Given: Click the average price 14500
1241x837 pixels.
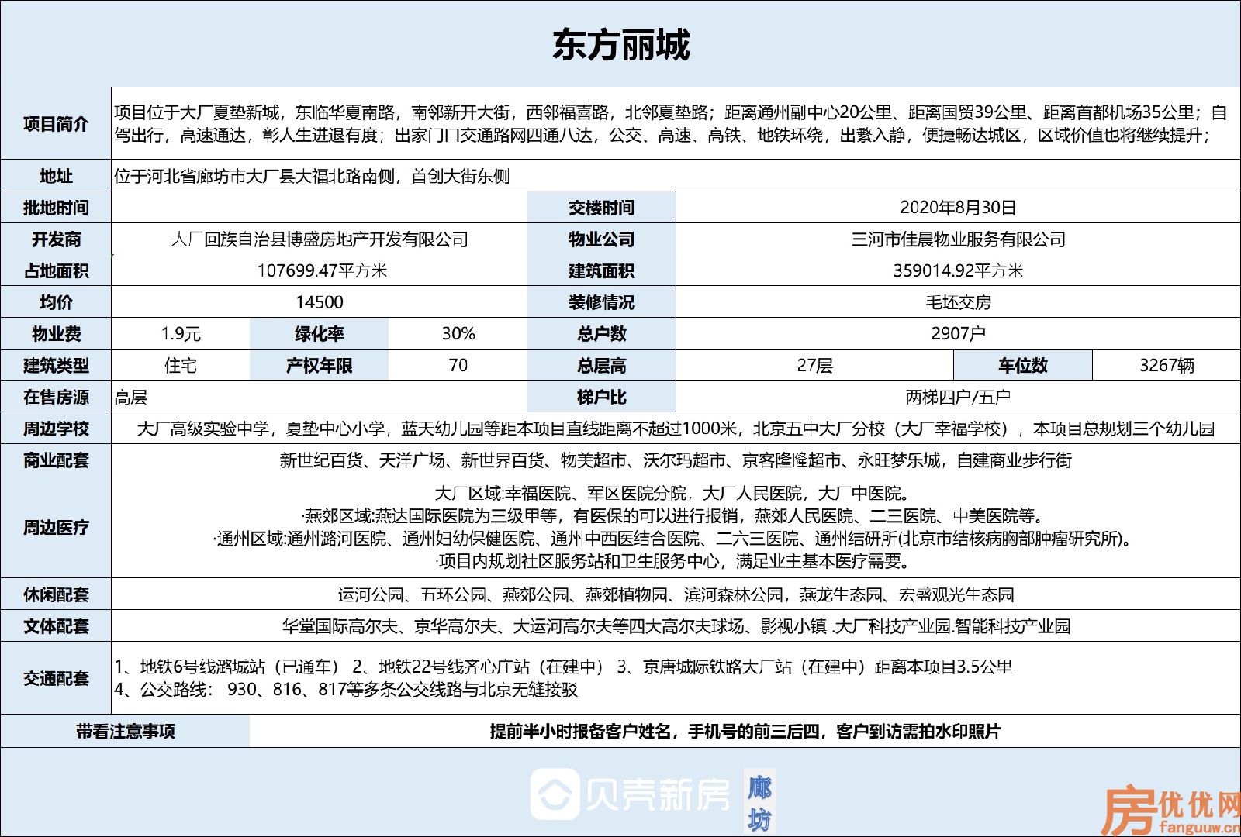Looking at the screenshot, I should pos(320,302).
